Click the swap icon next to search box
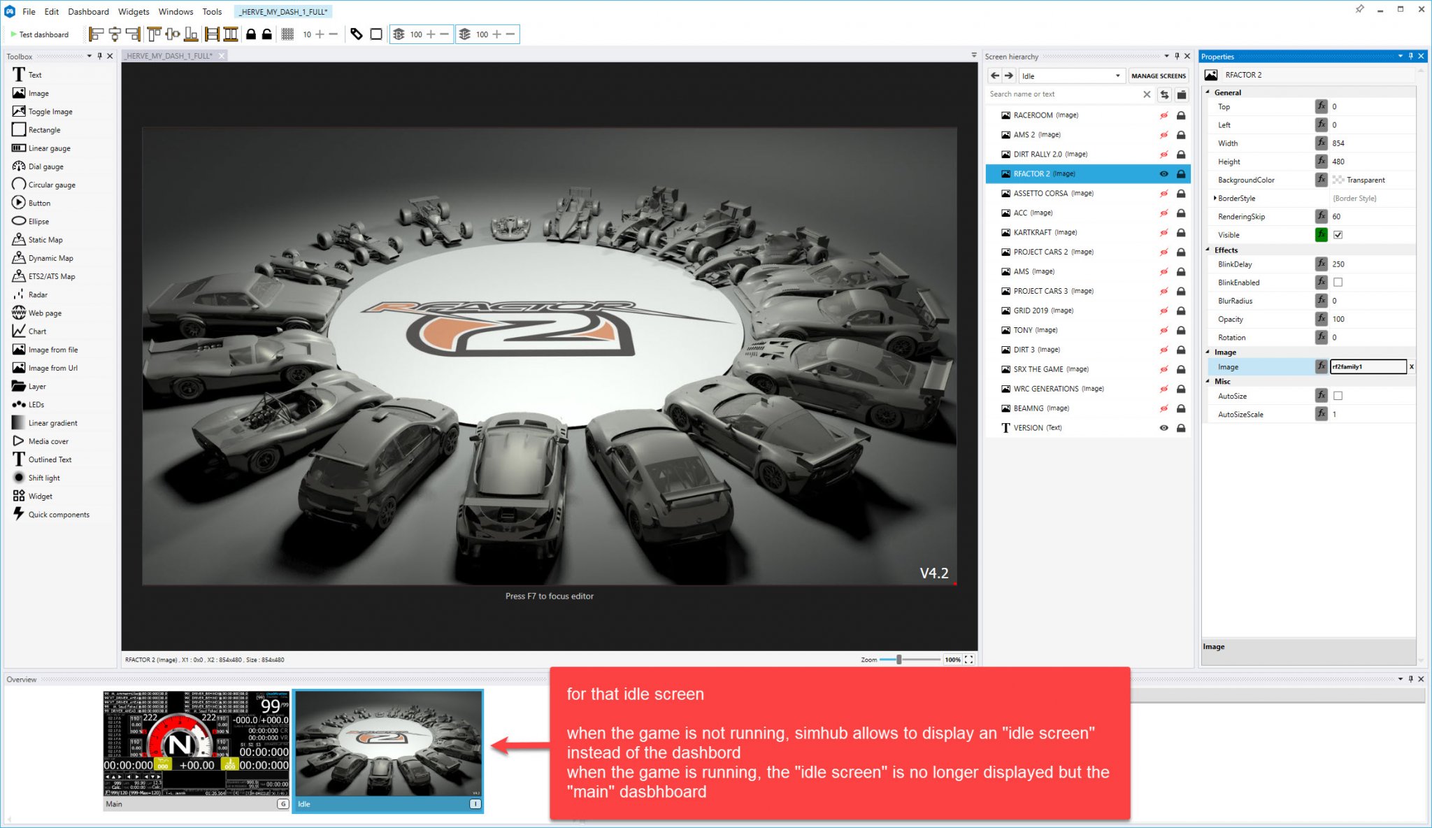1432x828 pixels. coord(1164,94)
